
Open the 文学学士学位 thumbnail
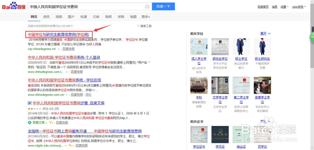click(x=220, y=85)
